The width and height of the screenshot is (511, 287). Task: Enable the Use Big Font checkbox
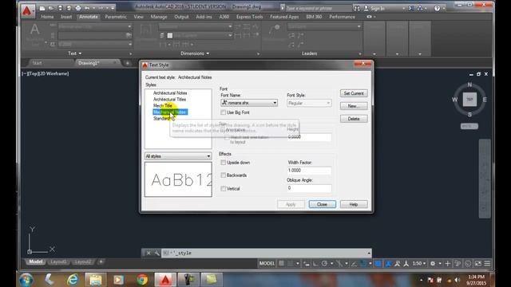click(224, 112)
